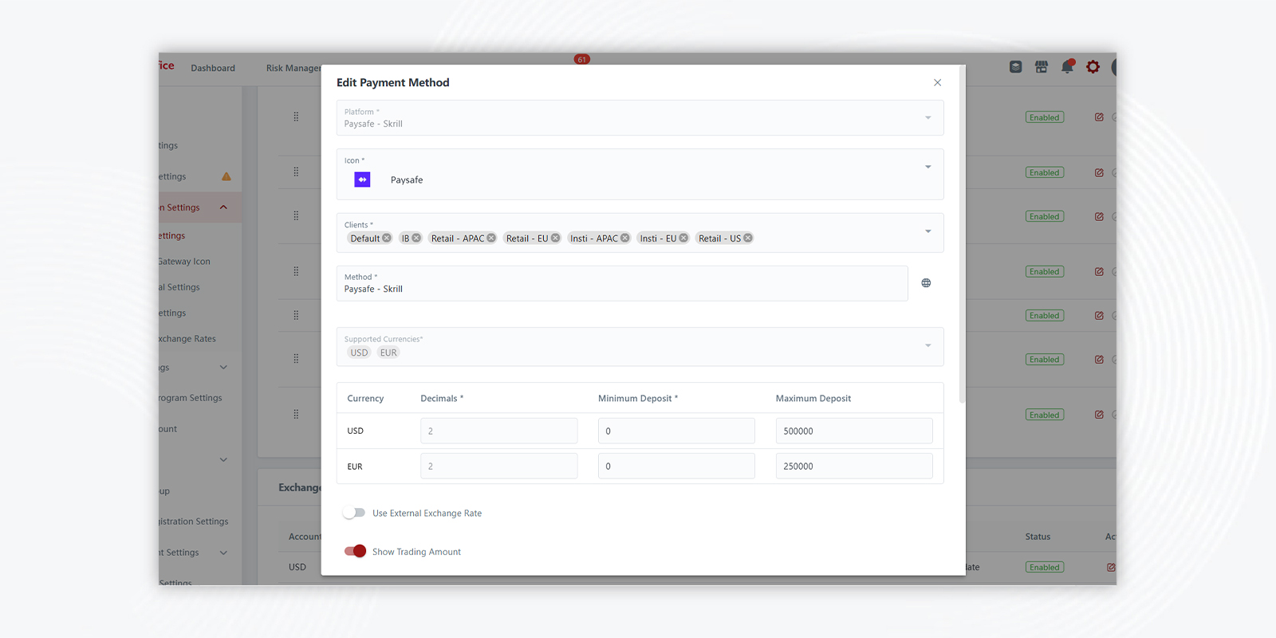Click the globe translation icon beside Method

[x=926, y=283]
